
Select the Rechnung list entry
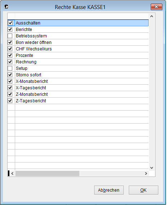pyautogui.click(x=82, y=62)
